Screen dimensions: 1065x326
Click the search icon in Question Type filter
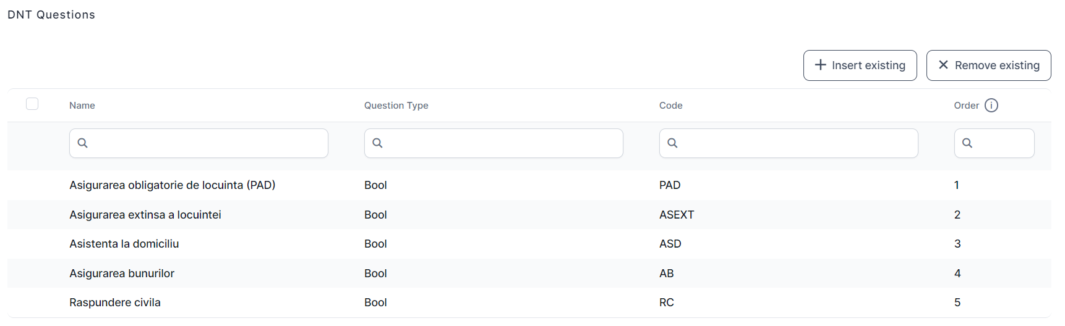[377, 143]
